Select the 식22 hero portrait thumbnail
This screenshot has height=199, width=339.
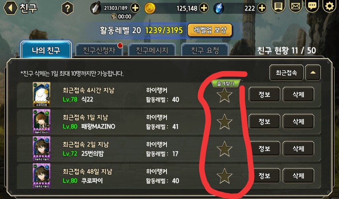41,95
